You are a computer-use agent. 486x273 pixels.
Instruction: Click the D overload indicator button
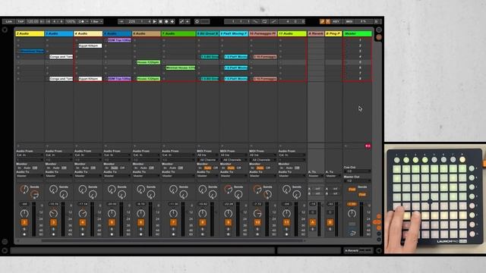pyautogui.click(x=377, y=21)
